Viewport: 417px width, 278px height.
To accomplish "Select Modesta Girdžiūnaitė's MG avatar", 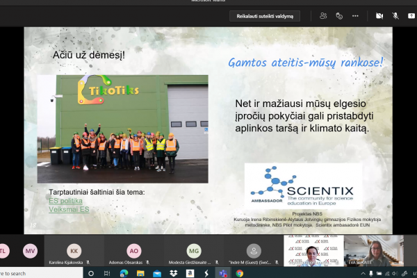I will [194, 251].
